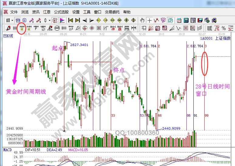Open the 公式选股 menu
Screen dimensions: 235x166
pos(61,12)
